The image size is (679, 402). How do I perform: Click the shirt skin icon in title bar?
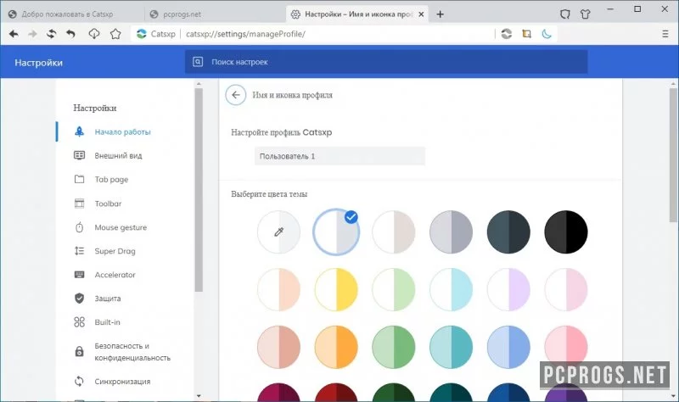click(x=586, y=14)
